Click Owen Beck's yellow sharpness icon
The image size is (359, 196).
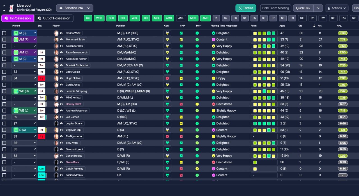point(181,162)
